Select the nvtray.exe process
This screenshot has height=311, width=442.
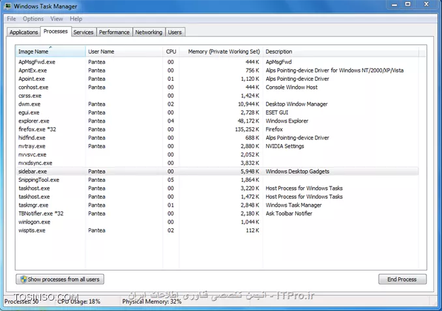point(217,146)
